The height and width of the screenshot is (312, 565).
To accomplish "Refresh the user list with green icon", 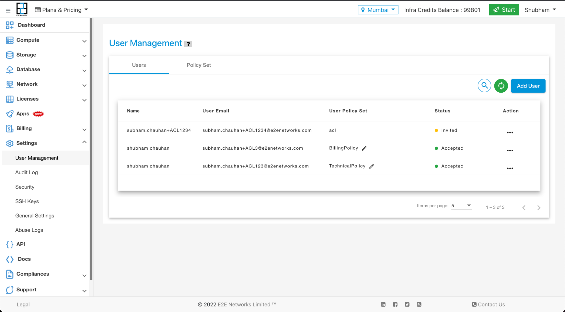I will (x=501, y=86).
